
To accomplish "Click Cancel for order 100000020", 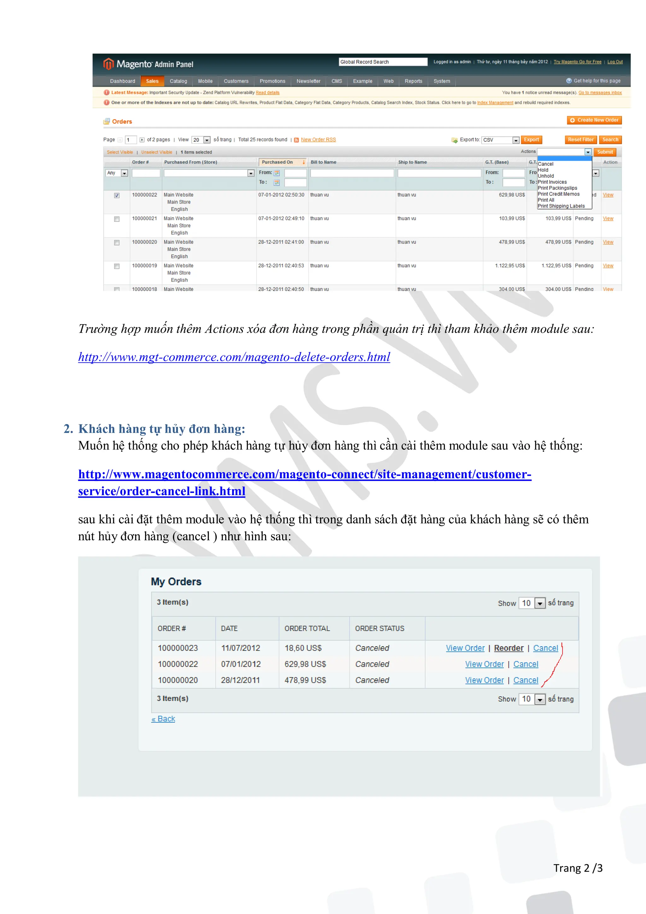I will [526, 680].
